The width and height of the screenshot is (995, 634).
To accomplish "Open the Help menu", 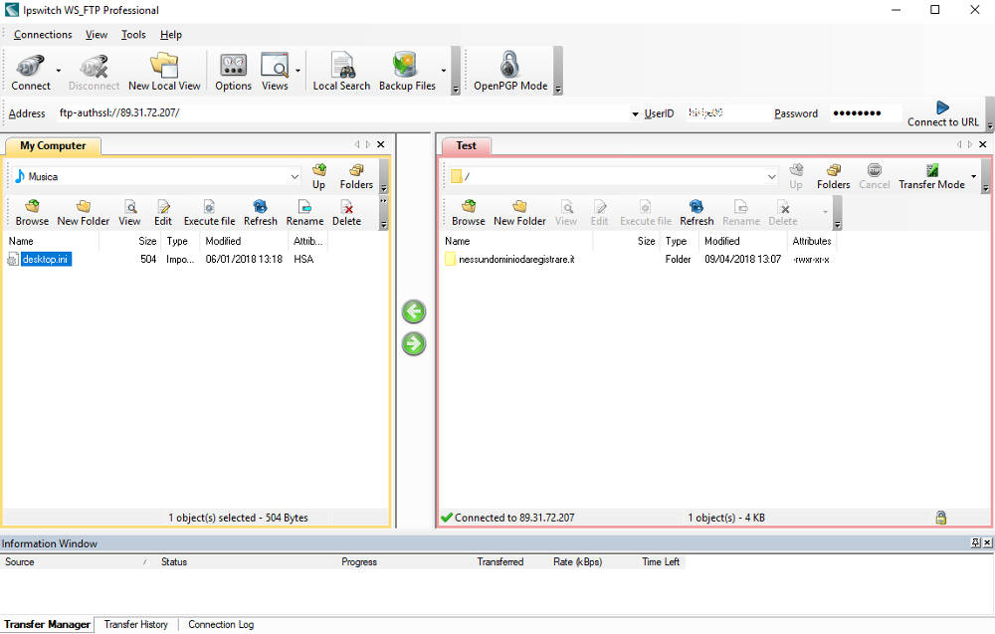I will click(x=171, y=34).
